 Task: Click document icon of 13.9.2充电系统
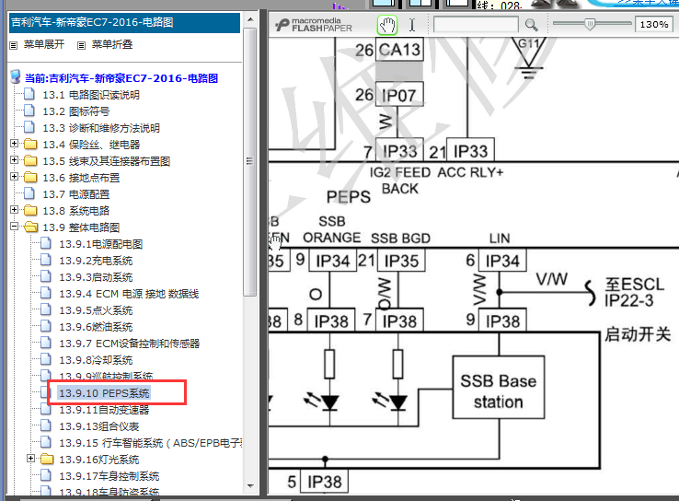click(x=46, y=260)
